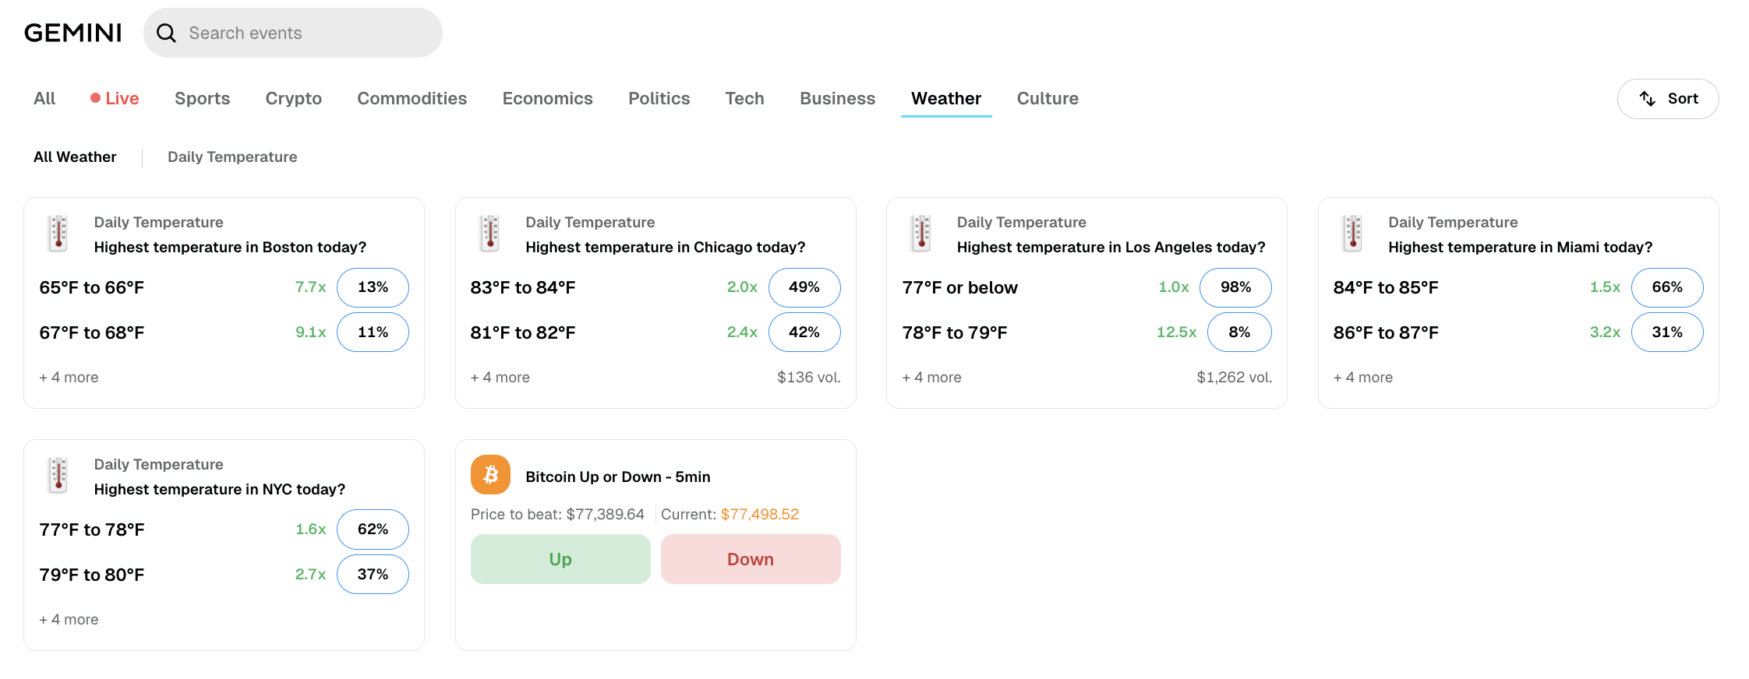This screenshot has height=679, width=1749.
Task: Select the Weather tab
Action: click(x=946, y=98)
